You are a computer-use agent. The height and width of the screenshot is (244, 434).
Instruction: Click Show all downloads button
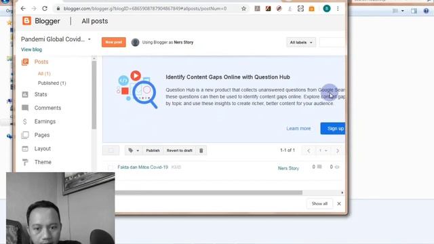tap(319, 203)
